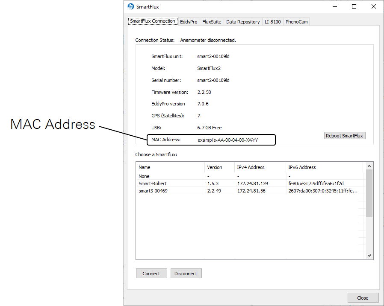Image resolution: width=384 pixels, height=306 pixels.
Task: Sort list by the Name column header
Action: pos(170,167)
